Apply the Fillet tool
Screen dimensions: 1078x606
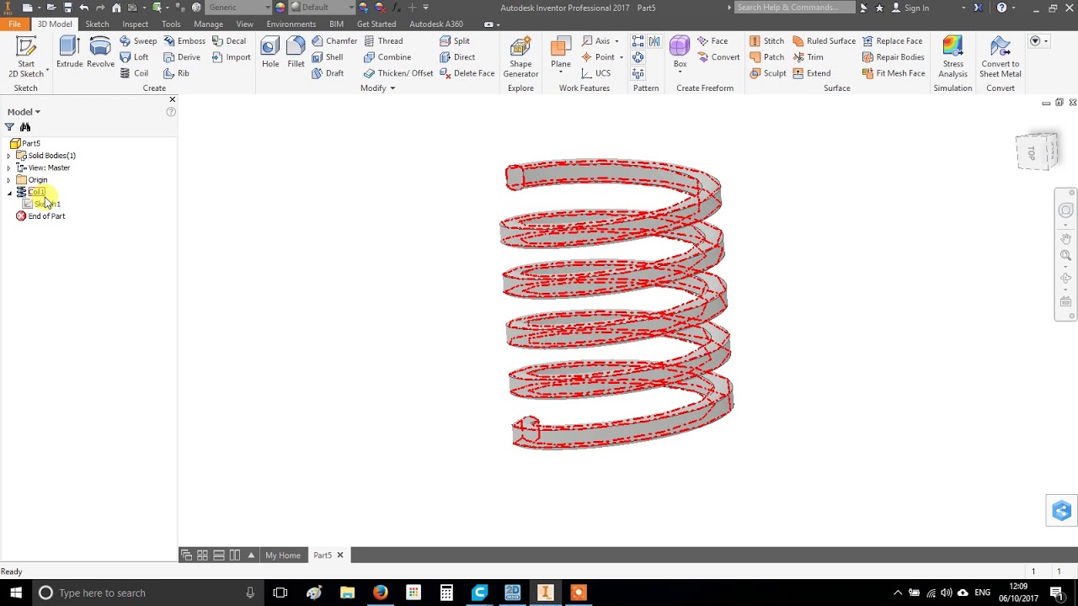[x=296, y=52]
